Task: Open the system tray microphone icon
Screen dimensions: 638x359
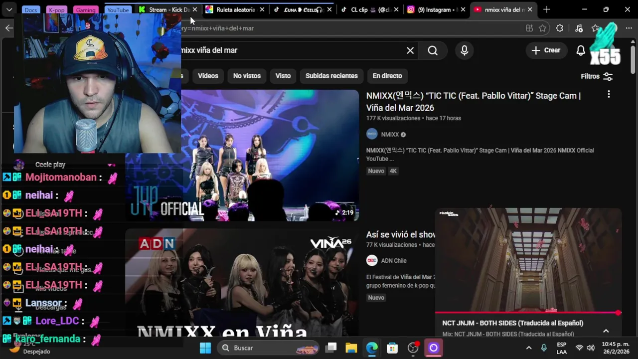Action: click(x=544, y=348)
